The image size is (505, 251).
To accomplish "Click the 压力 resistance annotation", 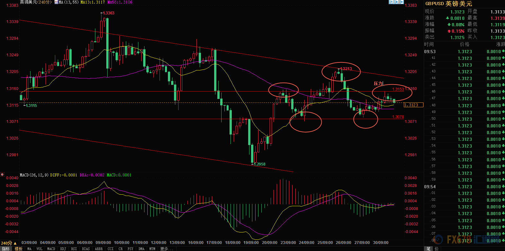I will 378,84.
